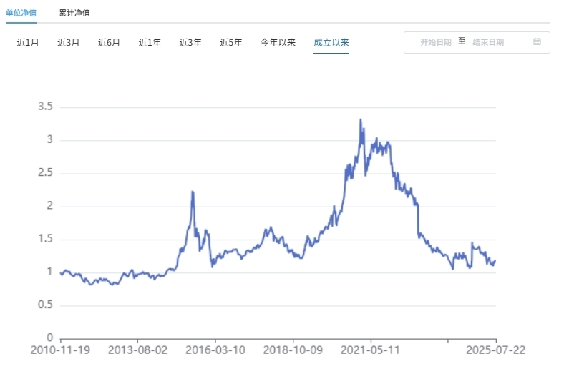564x374 pixels.
Task: Select the 近1月 time range
Action: [28, 43]
